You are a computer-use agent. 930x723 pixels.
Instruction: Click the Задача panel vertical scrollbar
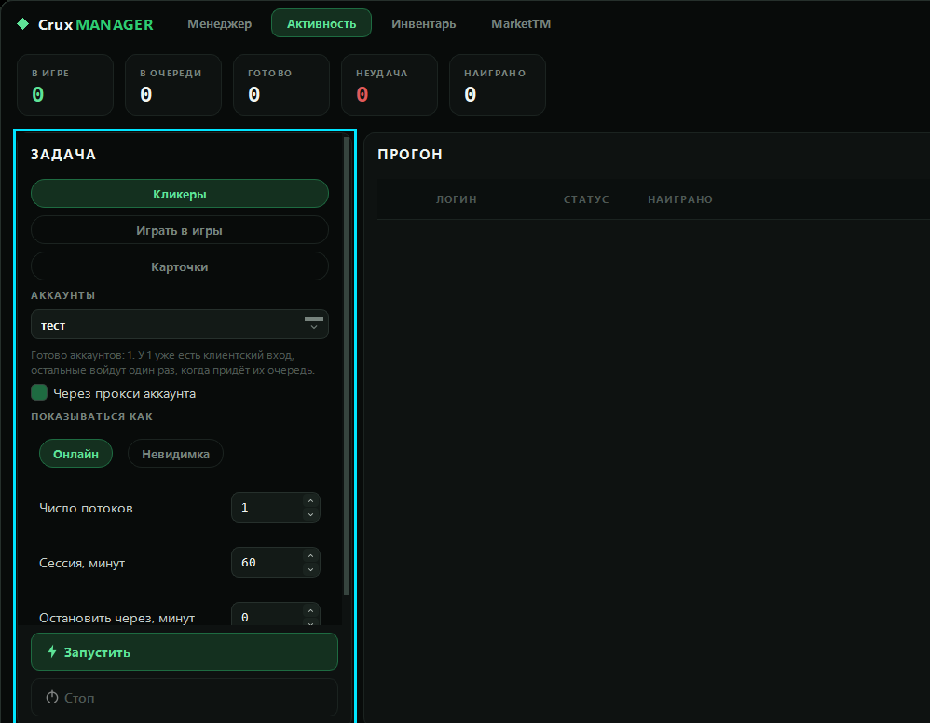point(347,366)
